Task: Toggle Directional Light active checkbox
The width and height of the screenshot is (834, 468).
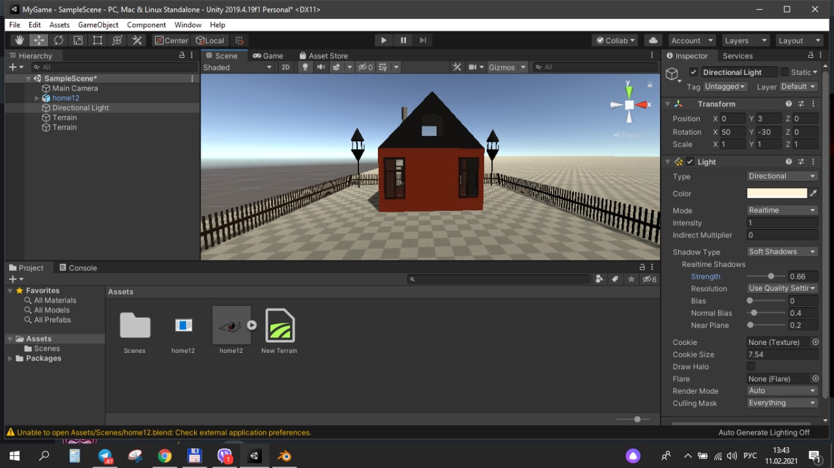Action: [x=693, y=72]
